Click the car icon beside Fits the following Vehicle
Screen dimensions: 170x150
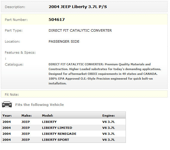[7, 104]
